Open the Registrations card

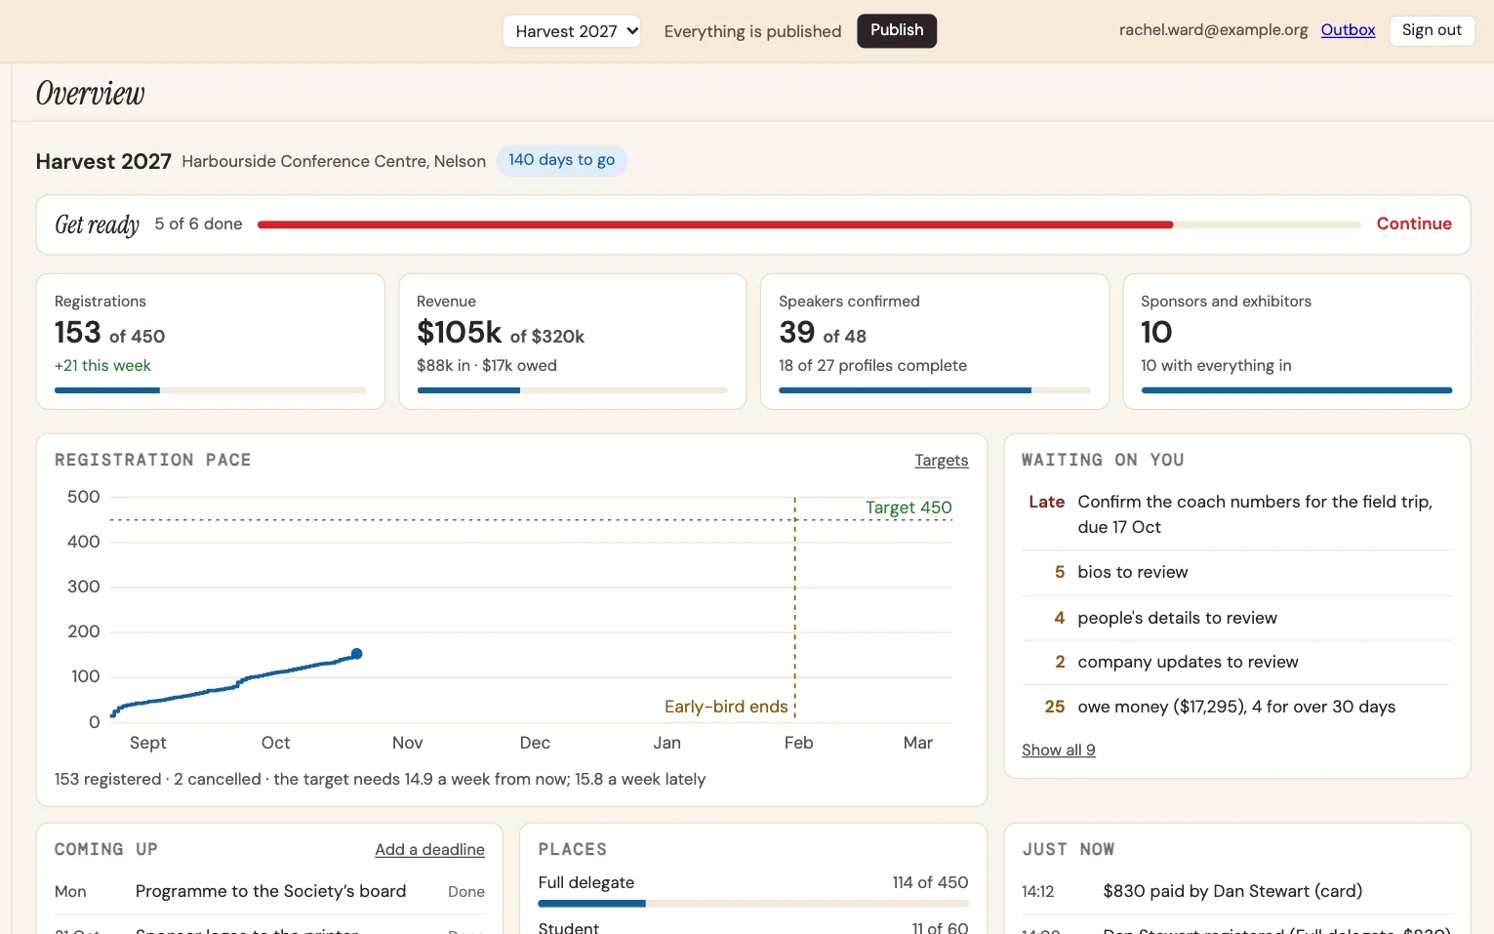tap(211, 342)
